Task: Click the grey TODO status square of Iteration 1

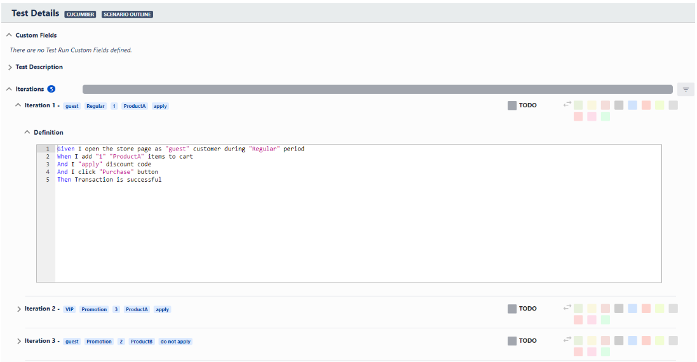Action: point(512,105)
